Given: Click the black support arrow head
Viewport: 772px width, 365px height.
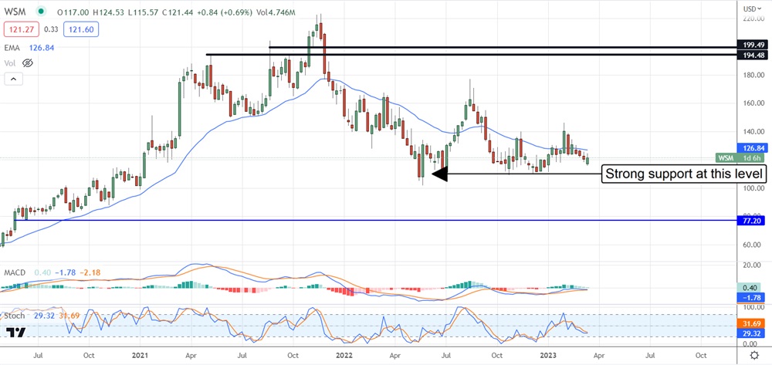Looking at the screenshot, I should pos(439,174).
